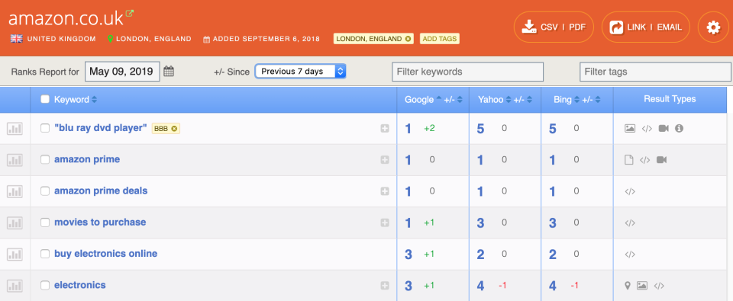Click code icon in amazon prime deals row
733x301 pixels.
tap(630, 191)
